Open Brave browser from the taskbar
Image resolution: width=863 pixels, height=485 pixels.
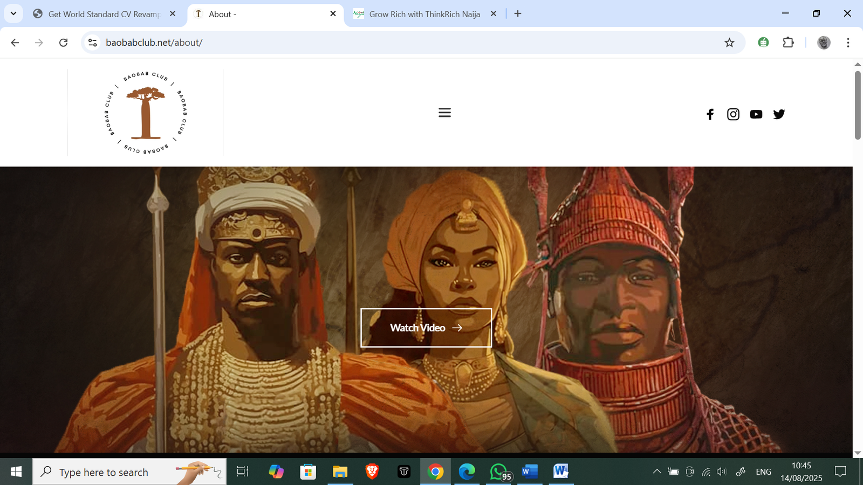[372, 472]
